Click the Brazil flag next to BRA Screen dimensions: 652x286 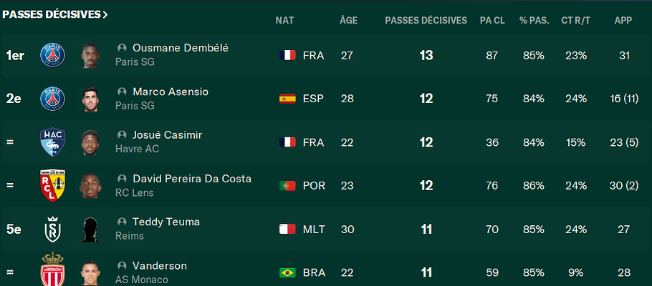pyautogui.click(x=287, y=272)
